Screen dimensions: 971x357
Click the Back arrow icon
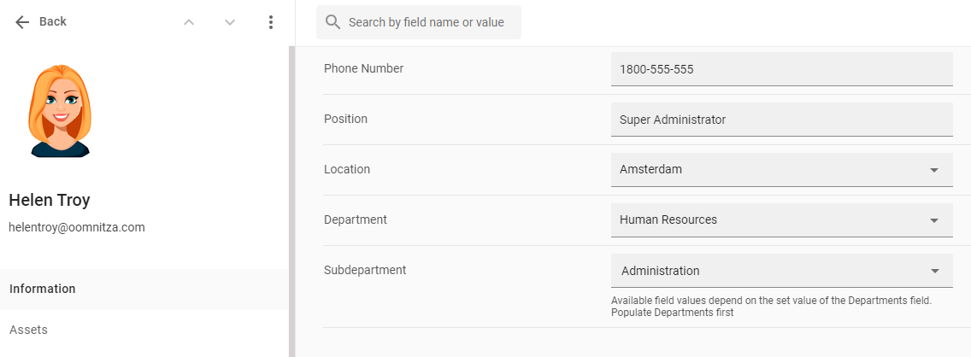(22, 22)
